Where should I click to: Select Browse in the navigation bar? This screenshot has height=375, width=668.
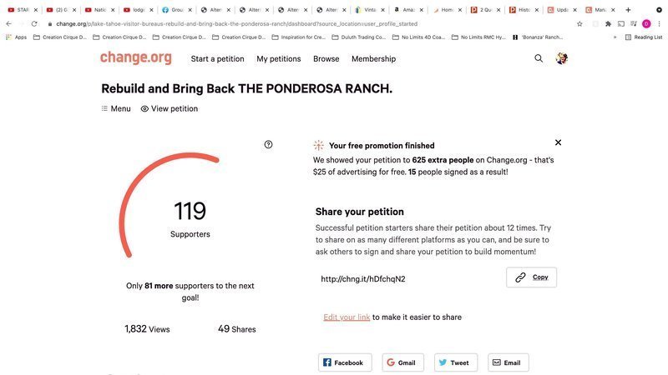pos(326,59)
